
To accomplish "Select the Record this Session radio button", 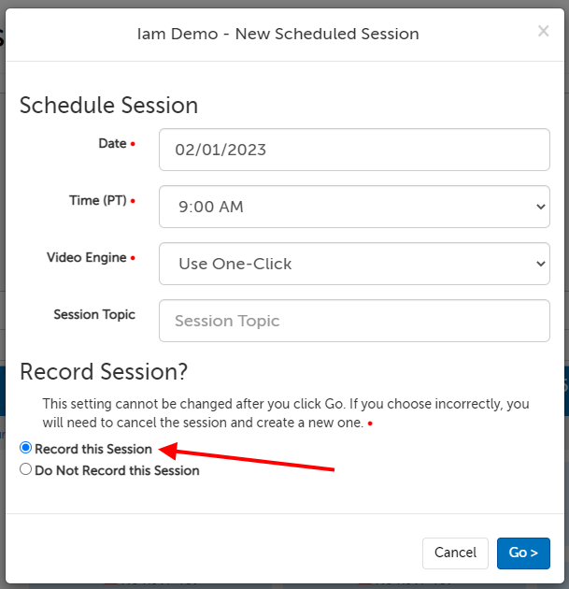I will coord(26,449).
